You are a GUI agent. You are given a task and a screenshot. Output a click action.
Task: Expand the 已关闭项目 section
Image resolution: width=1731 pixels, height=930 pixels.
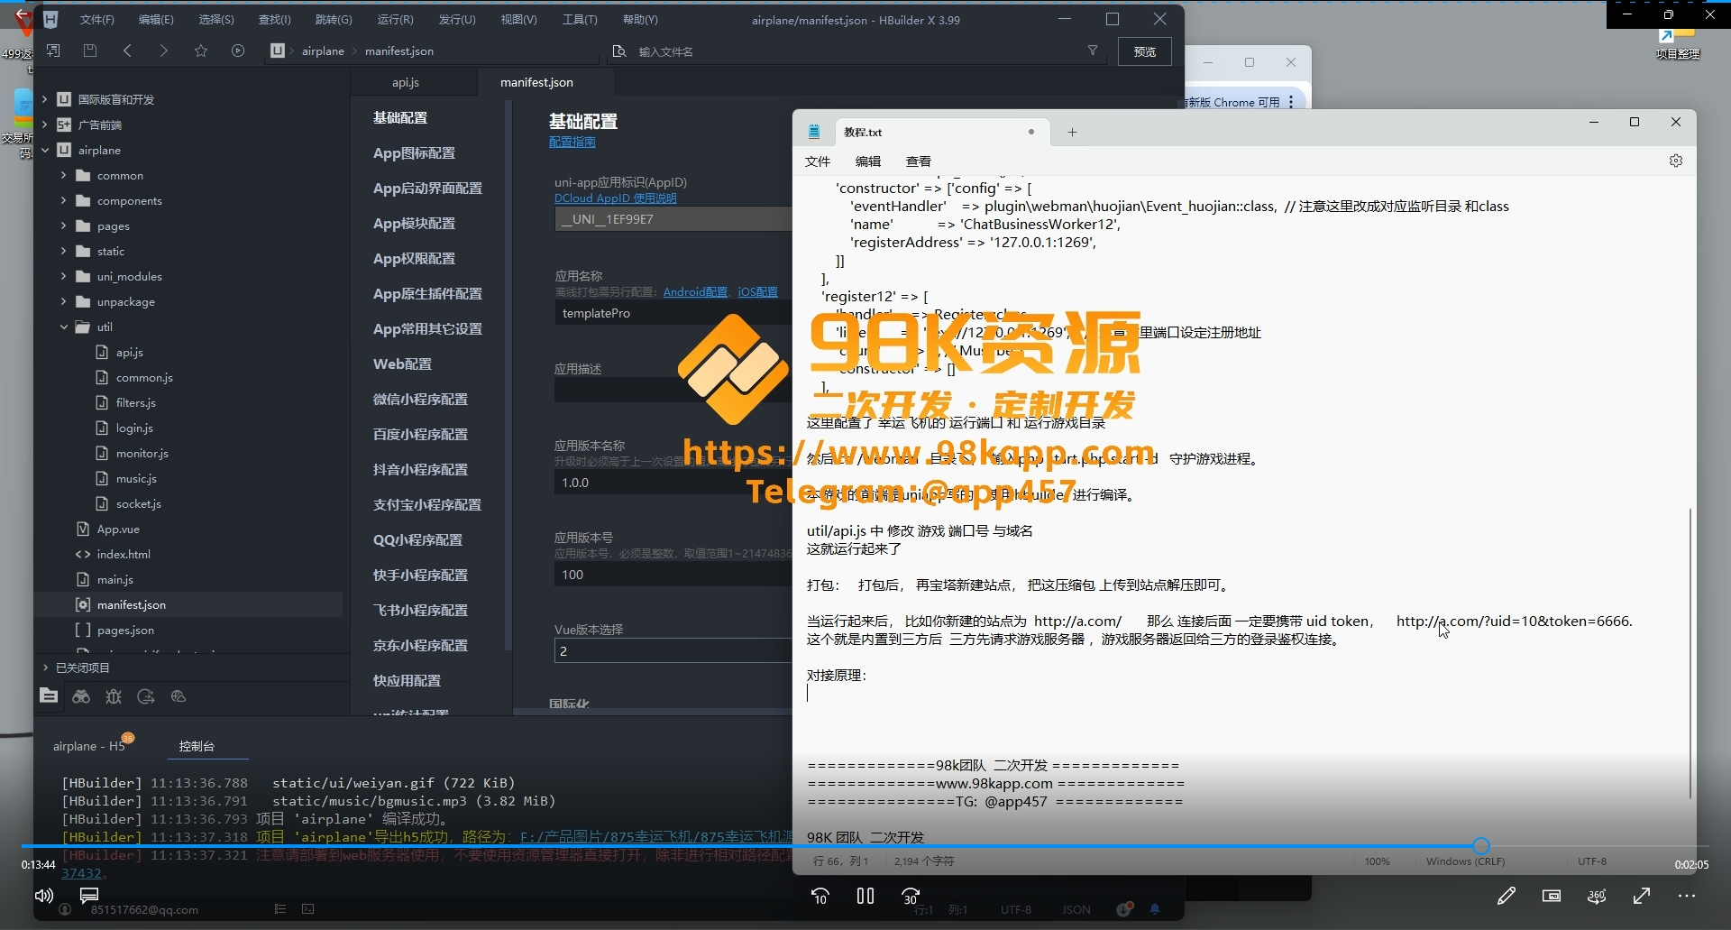click(45, 668)
